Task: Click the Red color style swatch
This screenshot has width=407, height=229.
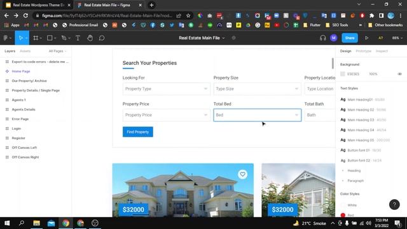Action: pos(343,215)
